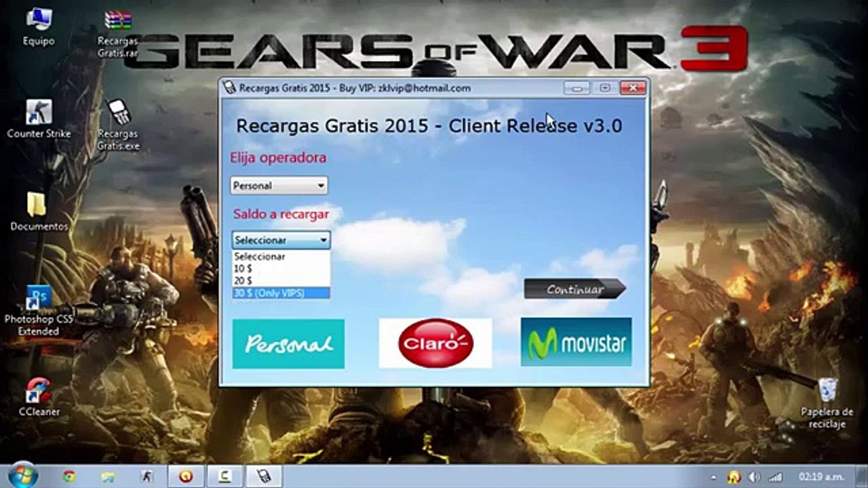Click the Saldo a recargar label
This screenshot has width=868, height=488.
pyautogui.click(x=281, y=214)
